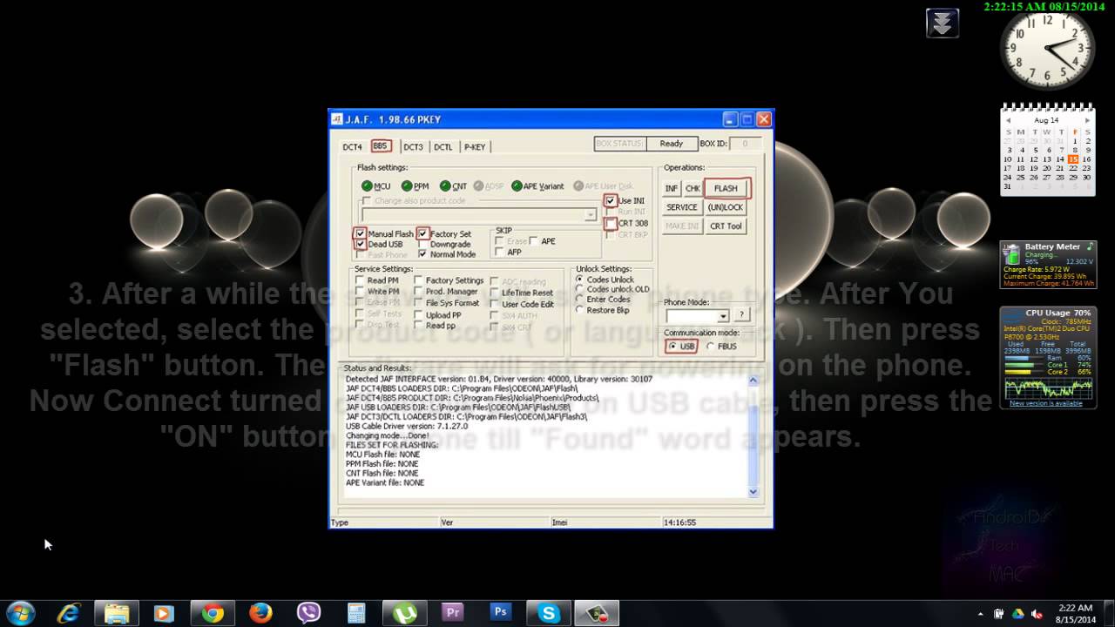Switch to the DCTL tab
Screen dimensions: 1115x627
(443, 147)
